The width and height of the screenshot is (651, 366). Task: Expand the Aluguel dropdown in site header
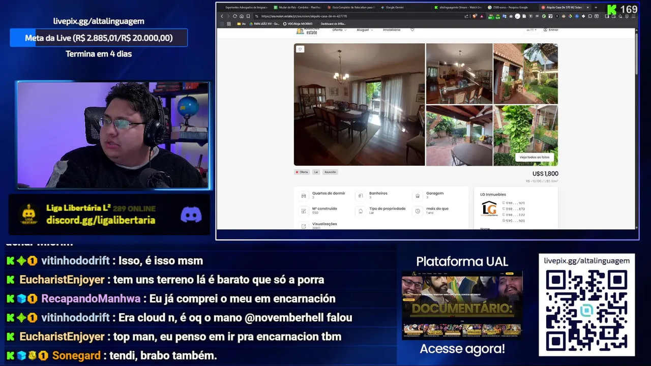pos(365,30)
